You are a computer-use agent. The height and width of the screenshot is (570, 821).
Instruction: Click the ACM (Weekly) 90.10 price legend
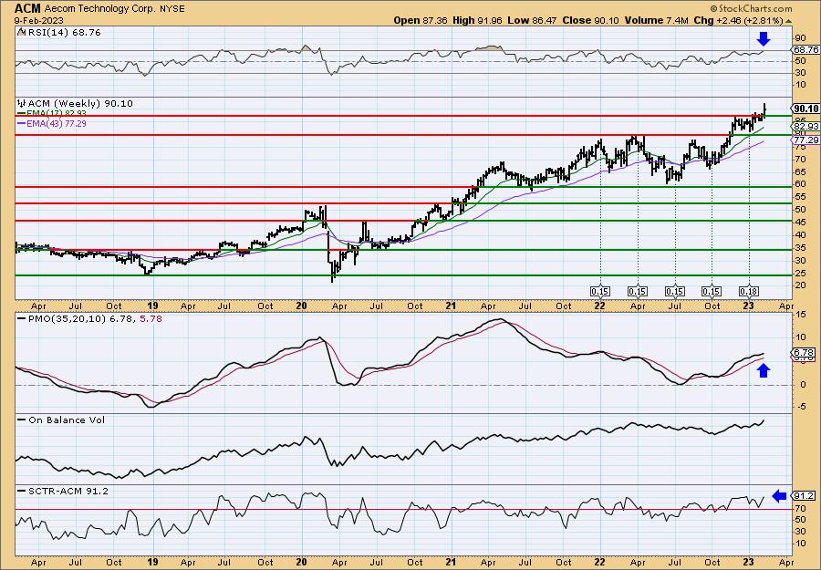coord(79,104)
